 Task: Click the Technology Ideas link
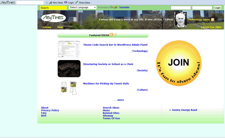pyautogui.click(x=199, y=19)
